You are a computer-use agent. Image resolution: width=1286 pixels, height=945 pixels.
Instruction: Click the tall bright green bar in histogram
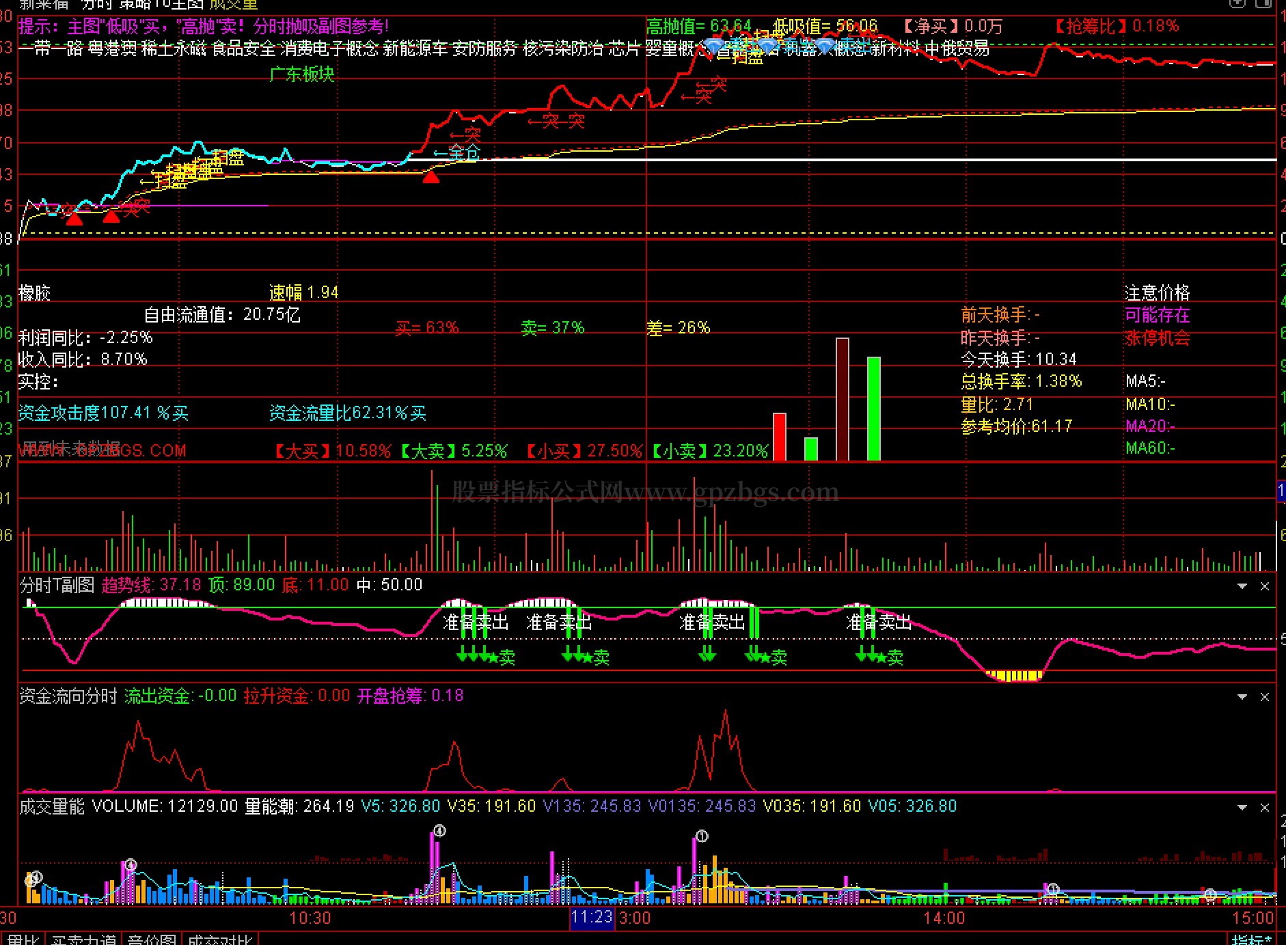click(873, 408)
